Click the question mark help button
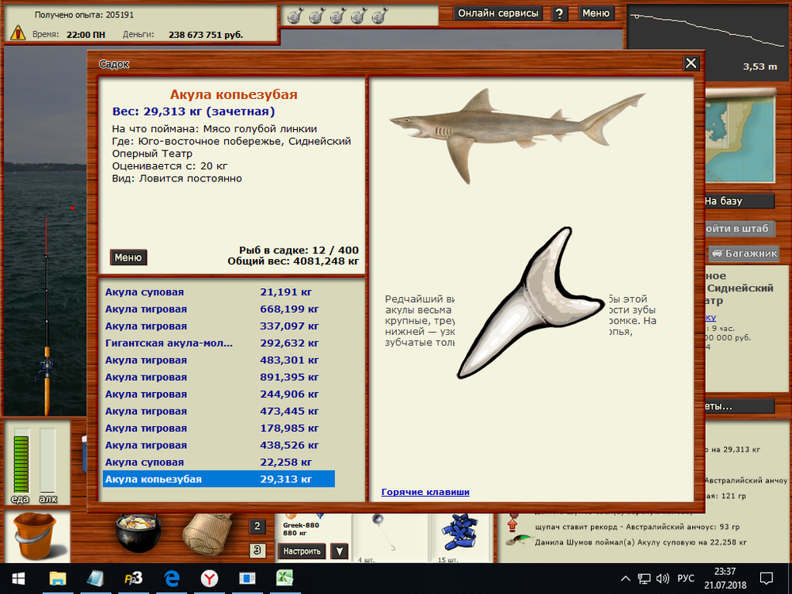 pyautogui.click(x=560, y=13)
